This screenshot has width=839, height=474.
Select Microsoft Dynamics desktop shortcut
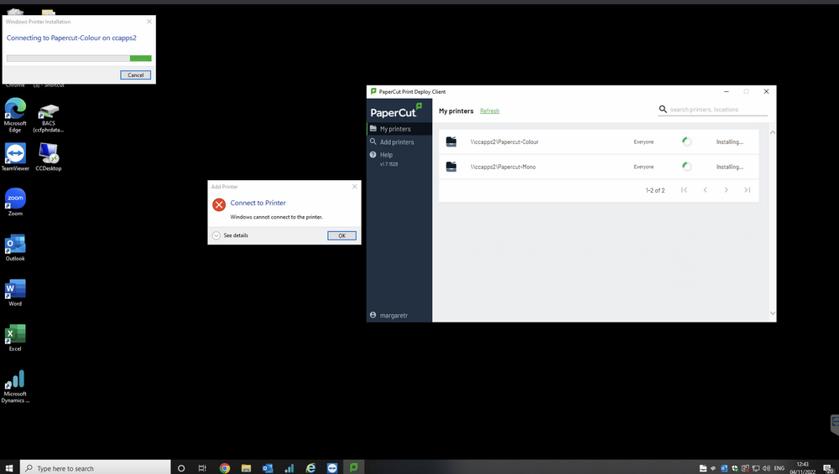(15, 386)
